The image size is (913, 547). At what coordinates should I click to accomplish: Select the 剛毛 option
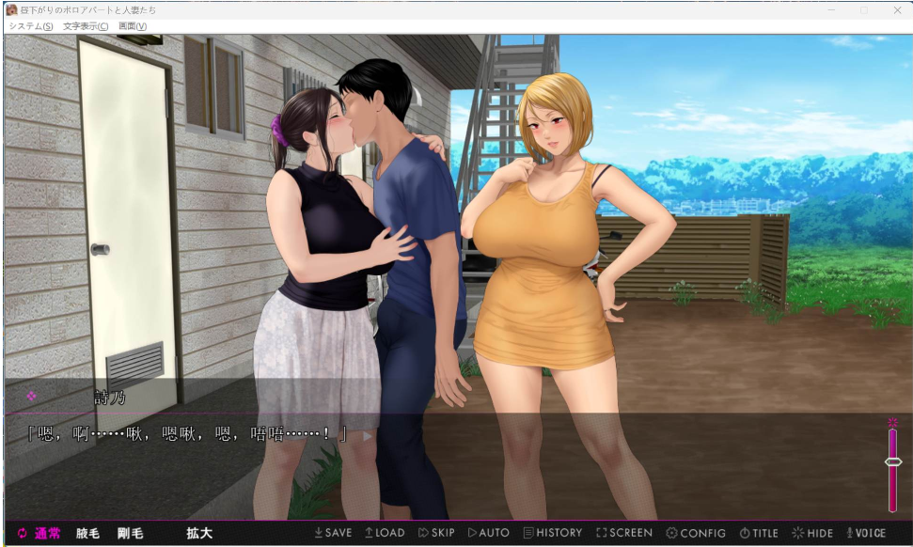click(131, 533)
